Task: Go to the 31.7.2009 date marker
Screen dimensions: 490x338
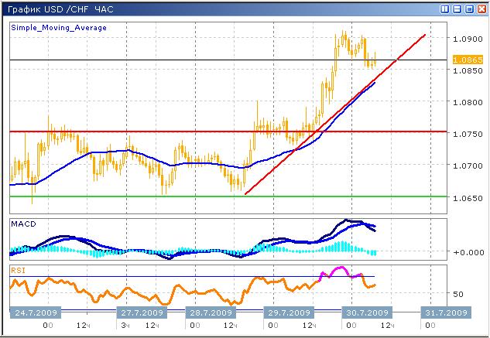Action: click(x=444, y=313)
